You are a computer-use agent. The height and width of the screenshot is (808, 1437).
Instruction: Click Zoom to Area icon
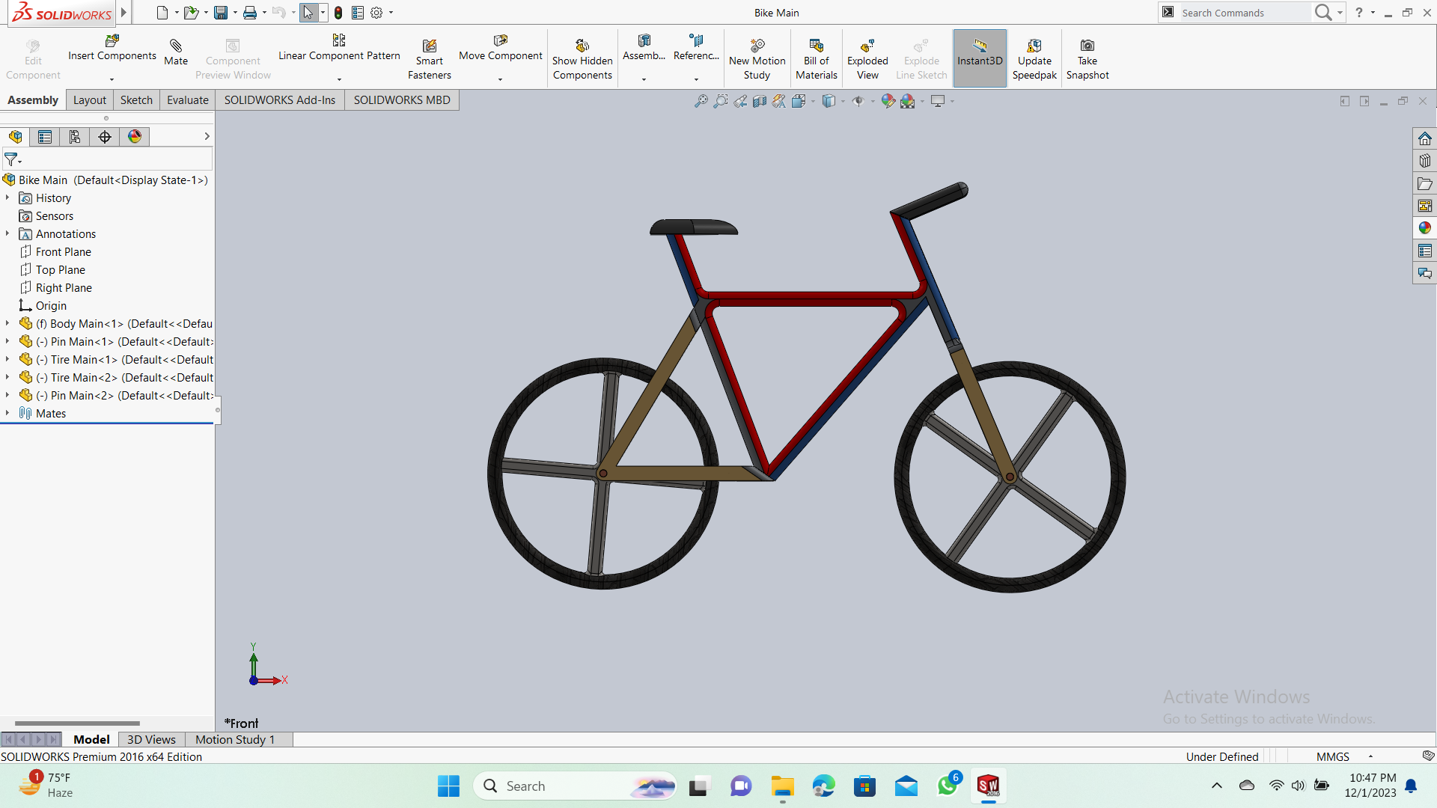pyautogui.click(x=720, y=101)
